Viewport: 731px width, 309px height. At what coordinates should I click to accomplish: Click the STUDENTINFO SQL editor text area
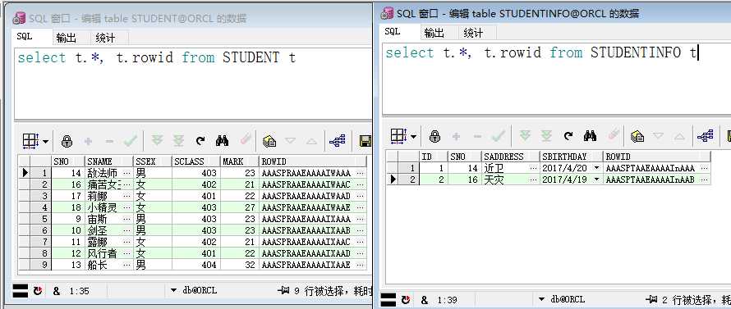point(557,80)
